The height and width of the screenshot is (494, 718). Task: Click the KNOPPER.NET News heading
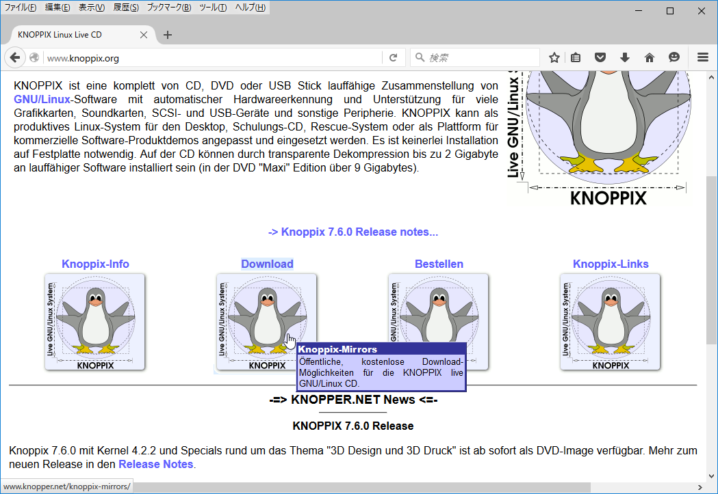(353, 400)
